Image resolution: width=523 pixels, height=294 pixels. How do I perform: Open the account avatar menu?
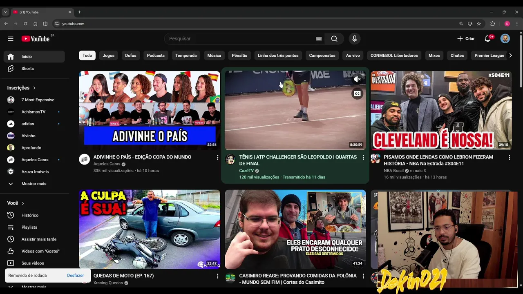505,39
